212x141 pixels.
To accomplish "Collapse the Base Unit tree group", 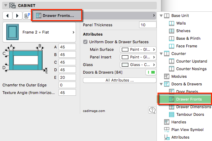I will 161,16.
